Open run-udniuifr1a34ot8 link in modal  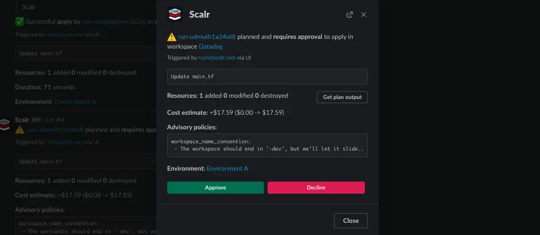point(207,37)
